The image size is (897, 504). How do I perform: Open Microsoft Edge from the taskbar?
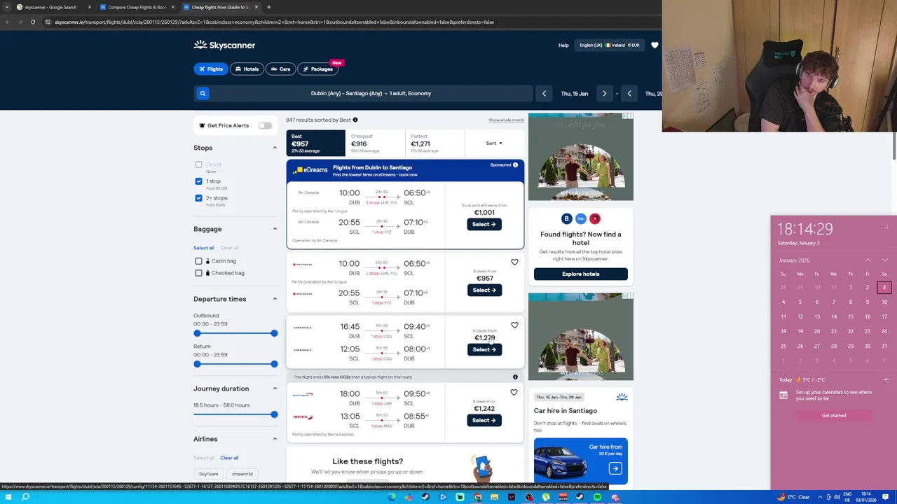click(391, 497)
